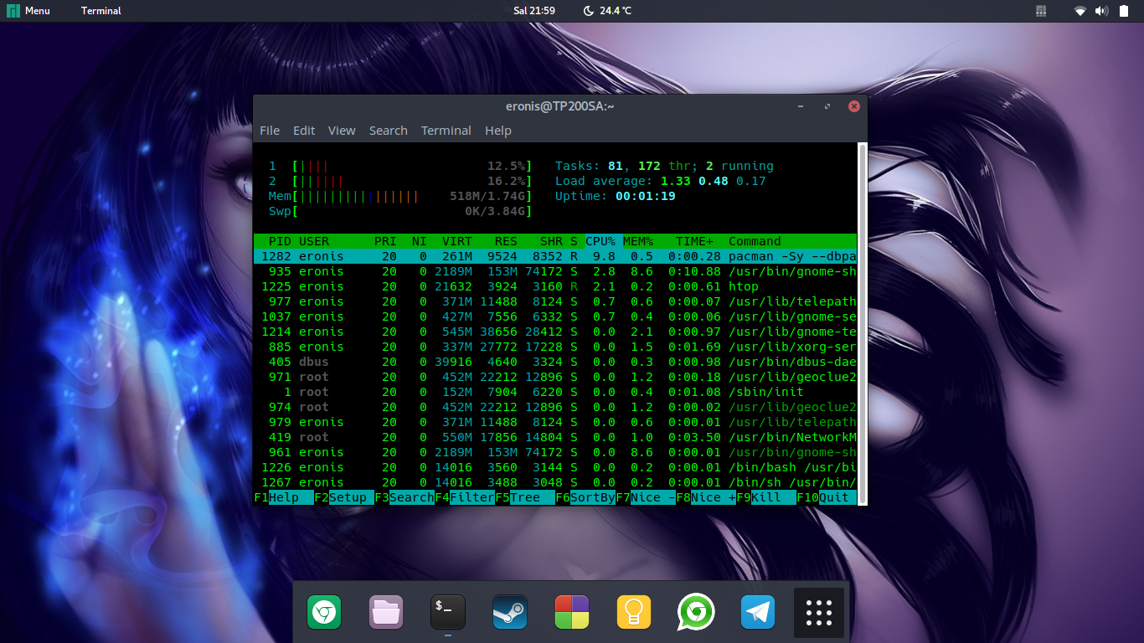Show all applications grid
Screen dimensions: 1144x643
(818, 613)
